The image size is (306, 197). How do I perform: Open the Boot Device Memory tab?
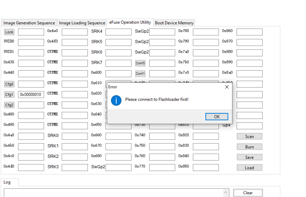click(x=174, y=23)
